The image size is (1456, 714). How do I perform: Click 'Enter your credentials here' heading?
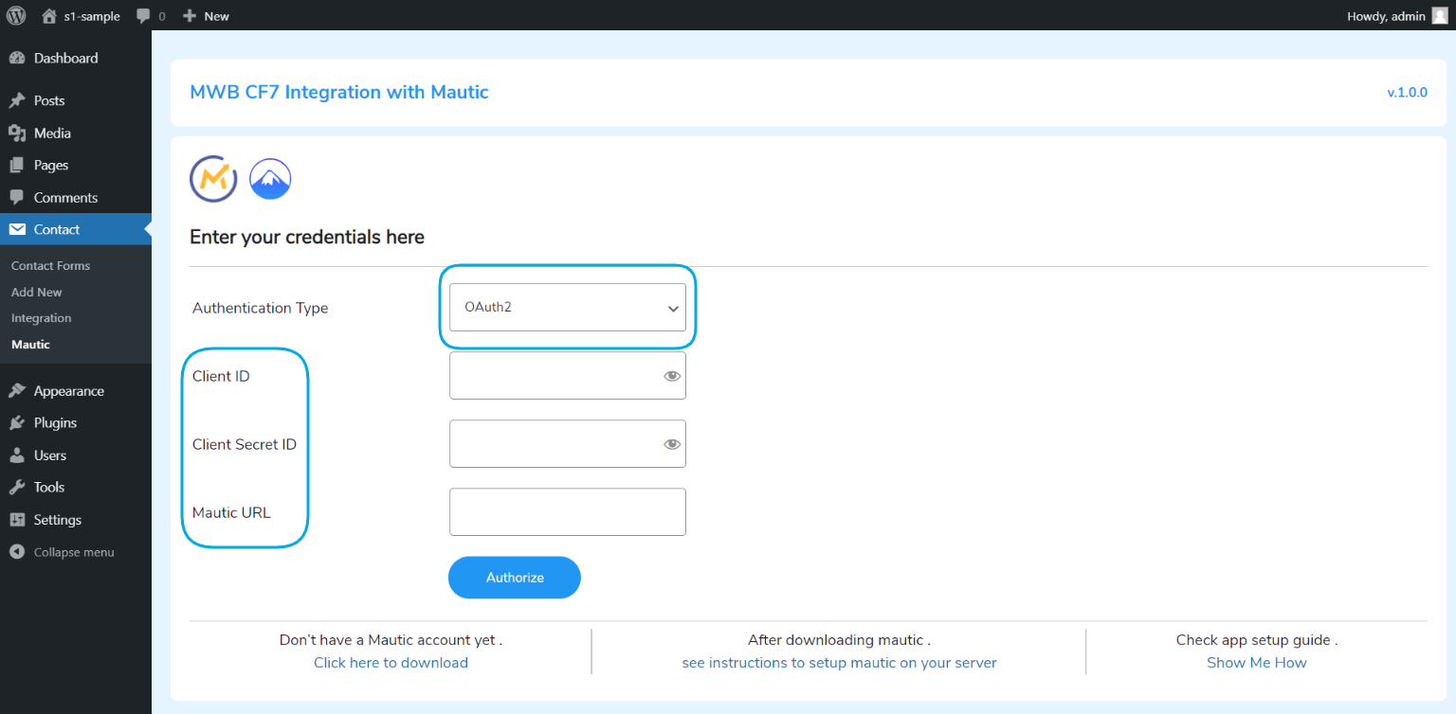[x=307, y=237]
